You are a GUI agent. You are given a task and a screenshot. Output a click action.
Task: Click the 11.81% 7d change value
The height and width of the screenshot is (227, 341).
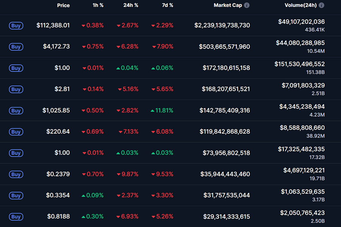[162, 110]
